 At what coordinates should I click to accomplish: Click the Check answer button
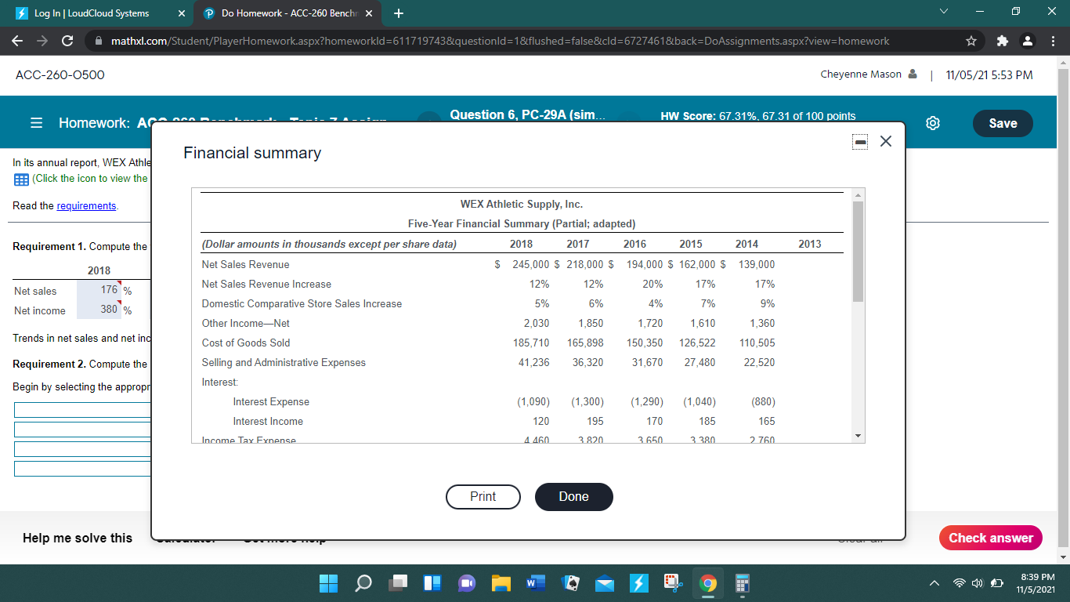991,538
